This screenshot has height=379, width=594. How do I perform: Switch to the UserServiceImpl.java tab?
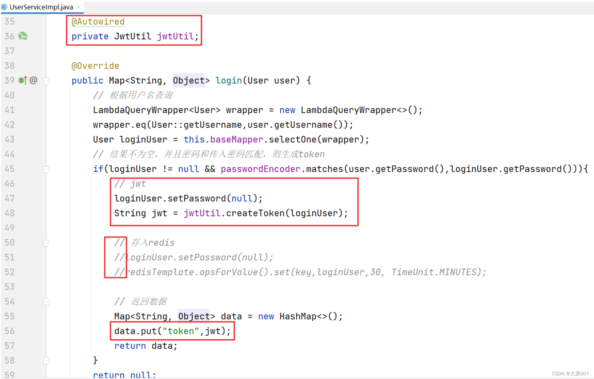coord(41,7)
